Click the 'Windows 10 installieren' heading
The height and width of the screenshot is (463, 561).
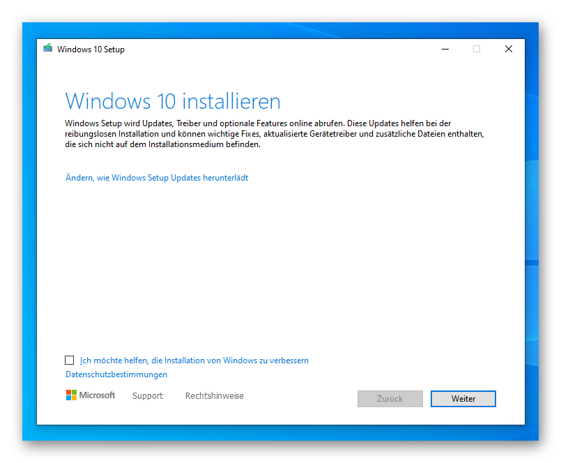pos(173,101)
